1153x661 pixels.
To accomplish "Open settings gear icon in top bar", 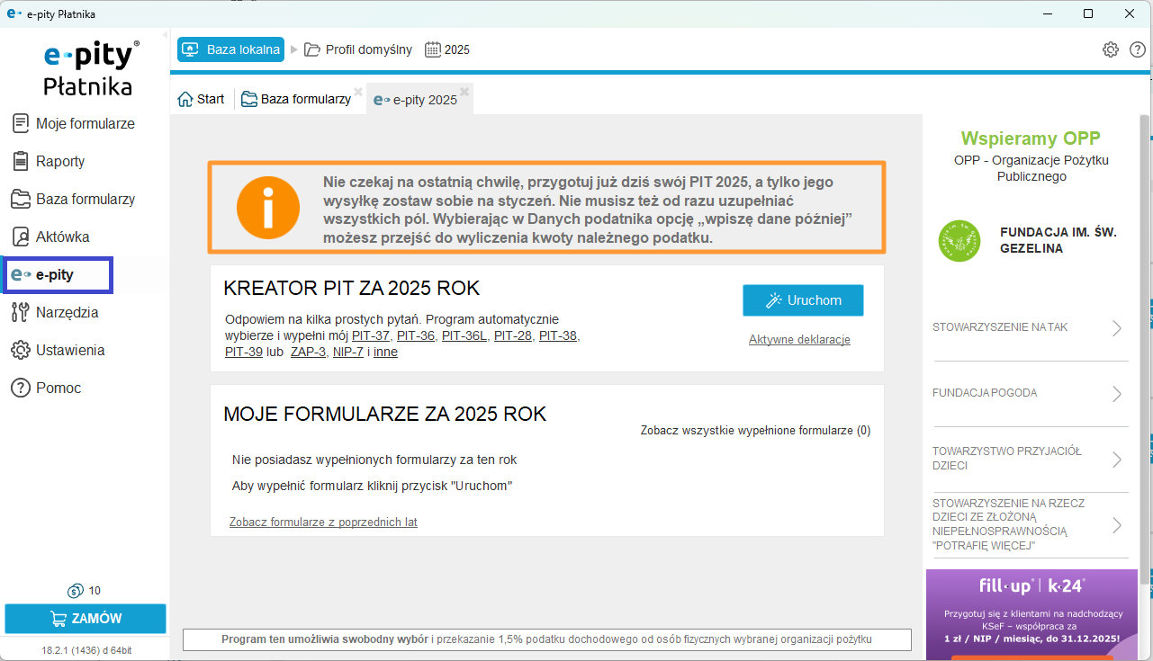I will click(x=1111, y=49).
